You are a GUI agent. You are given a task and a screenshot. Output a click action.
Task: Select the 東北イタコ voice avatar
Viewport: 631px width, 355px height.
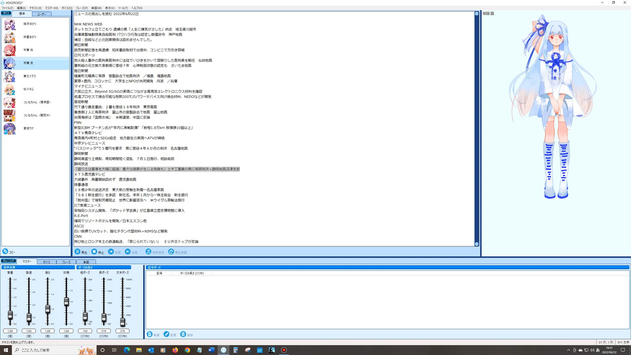click(x=10, y=76)
